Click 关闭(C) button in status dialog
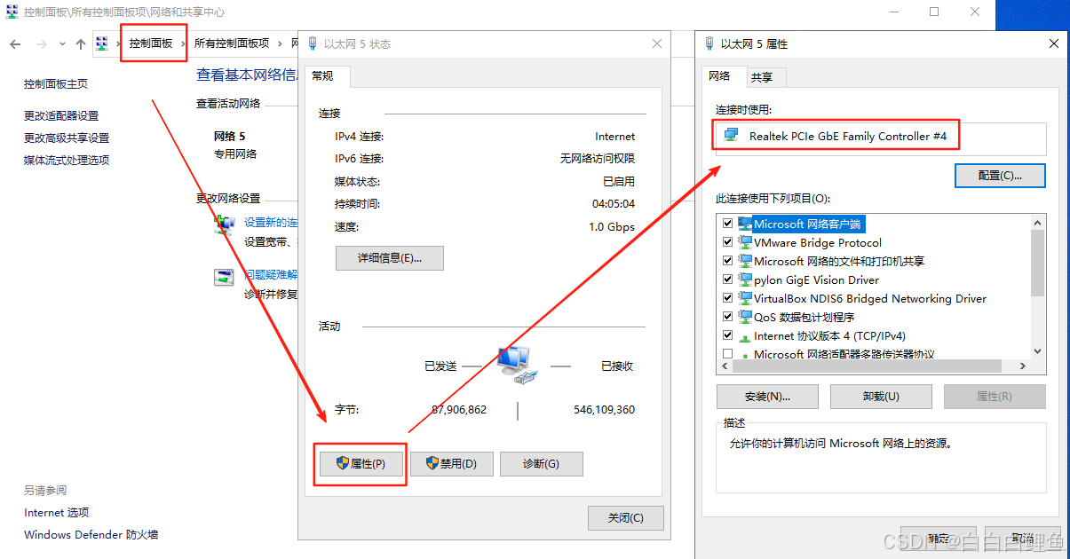This screenshot has width=1070, height=559. (x=626, y=518)
